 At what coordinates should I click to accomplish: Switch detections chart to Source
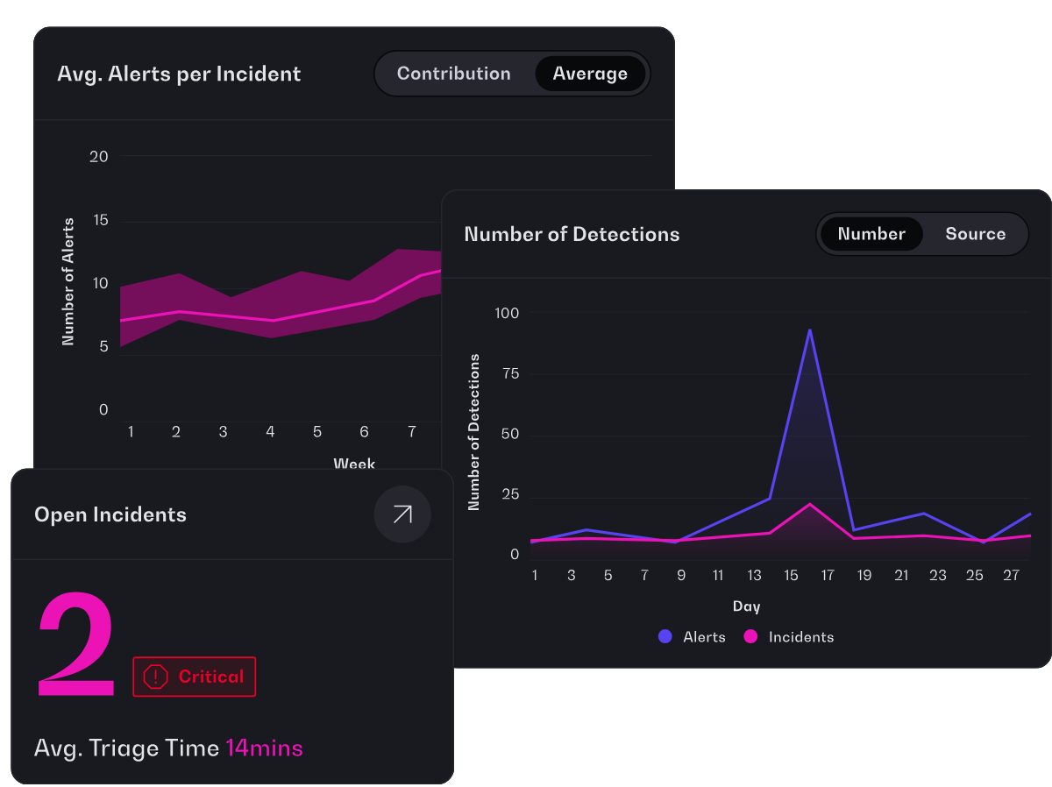click(x=975, y=234)
